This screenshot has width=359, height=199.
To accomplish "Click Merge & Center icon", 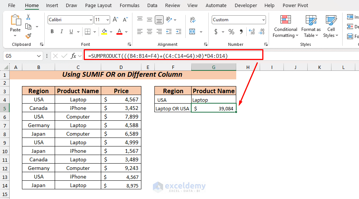I will tap(192, 32).
